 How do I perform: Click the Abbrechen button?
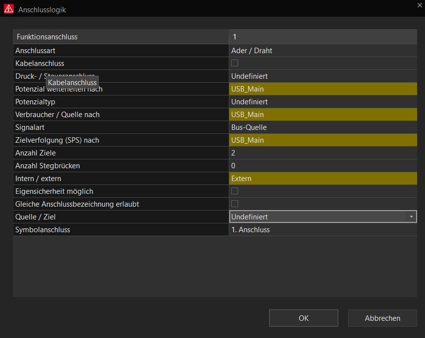tap(383, 318)
